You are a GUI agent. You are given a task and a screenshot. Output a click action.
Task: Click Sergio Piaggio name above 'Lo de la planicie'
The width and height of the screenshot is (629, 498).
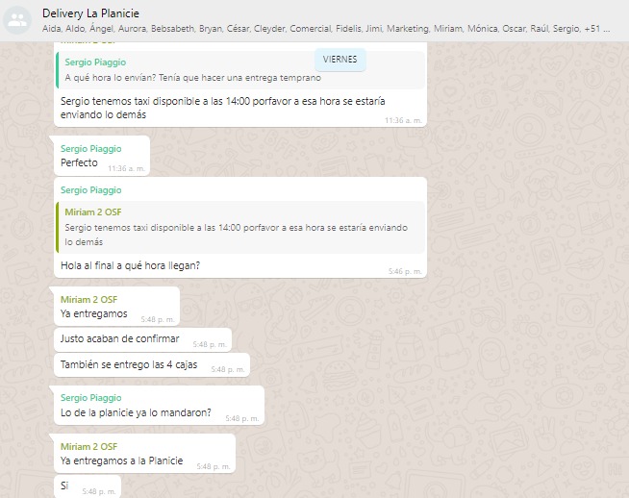[x=90, y=398]
